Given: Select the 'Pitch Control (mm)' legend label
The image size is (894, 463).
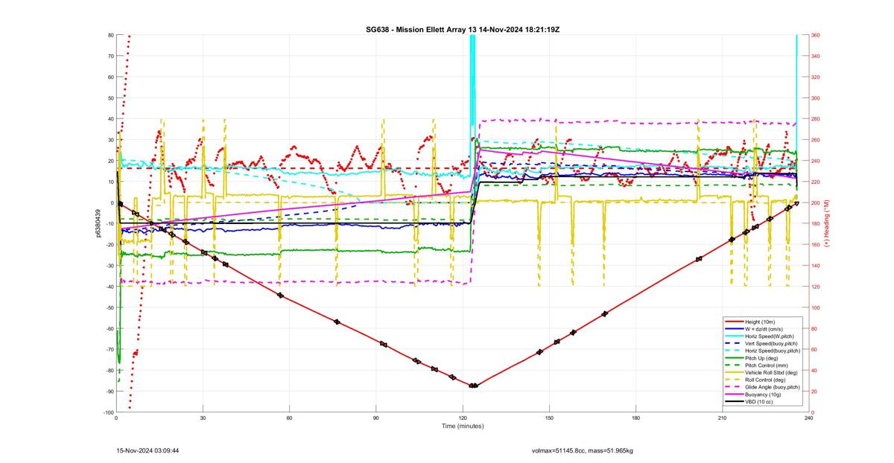Looking at the screenshot, I should [767, 365].
